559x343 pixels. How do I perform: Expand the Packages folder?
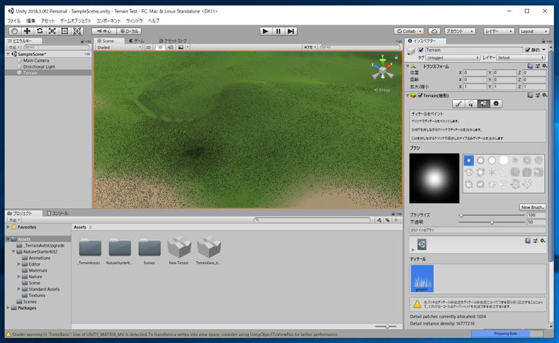click(8, 307)
